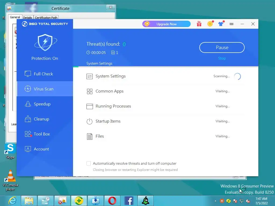Click the elapsed time clock icon
Image resolution: width=275 pixels, height=206 pixels.
[x=88, y=52]
